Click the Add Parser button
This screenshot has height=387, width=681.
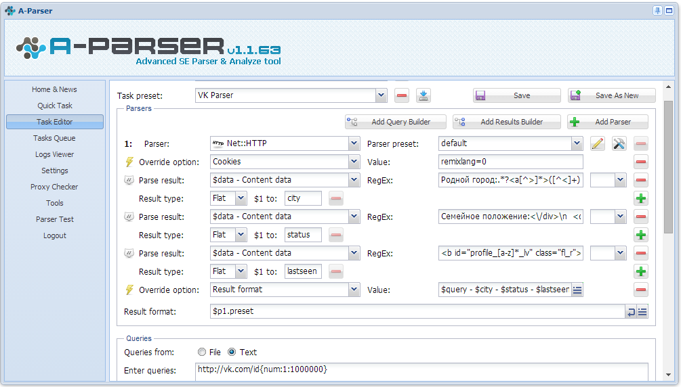608,122
